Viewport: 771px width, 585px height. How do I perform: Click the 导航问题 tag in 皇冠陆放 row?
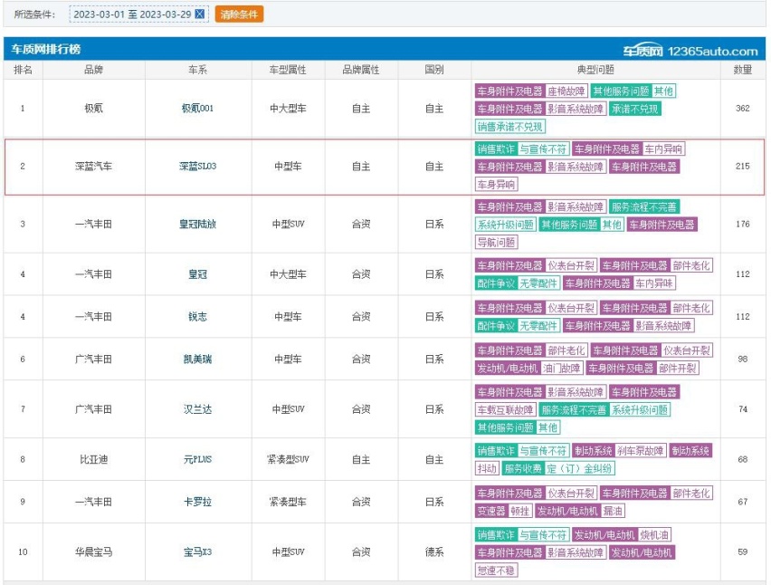pyautogui.click(x=496, y=242)
